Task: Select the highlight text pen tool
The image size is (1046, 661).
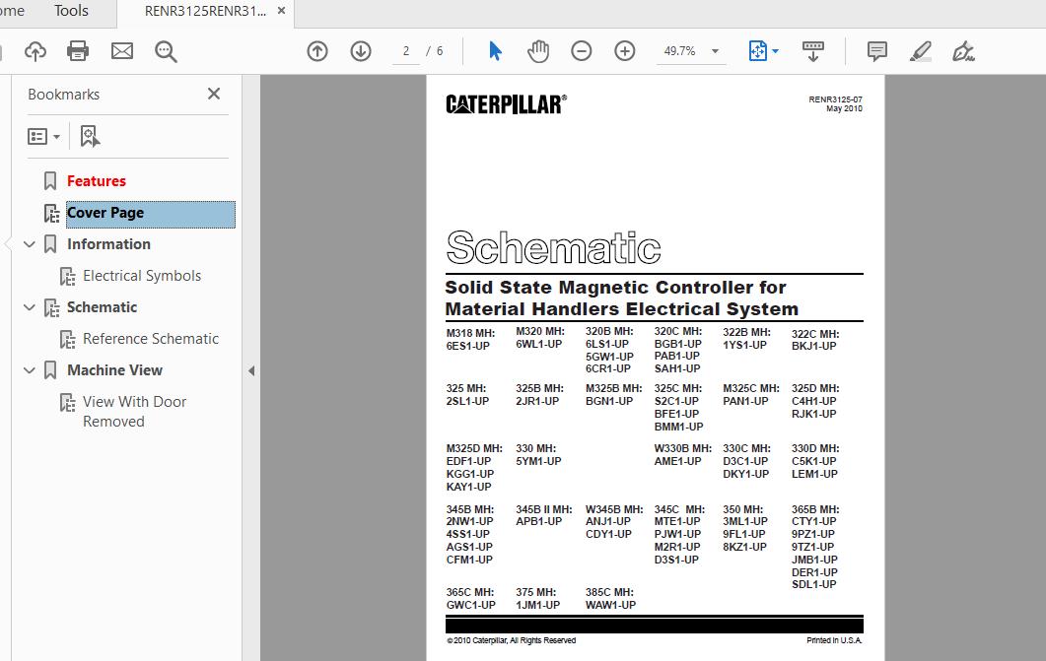Action: tap(921, 51)
